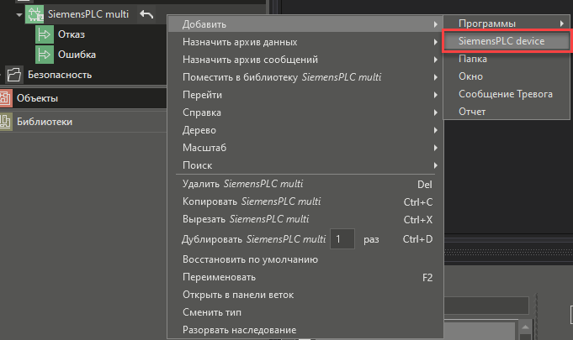Click the Программы submenu arrow
573x340 pixels.
(562, 24)
